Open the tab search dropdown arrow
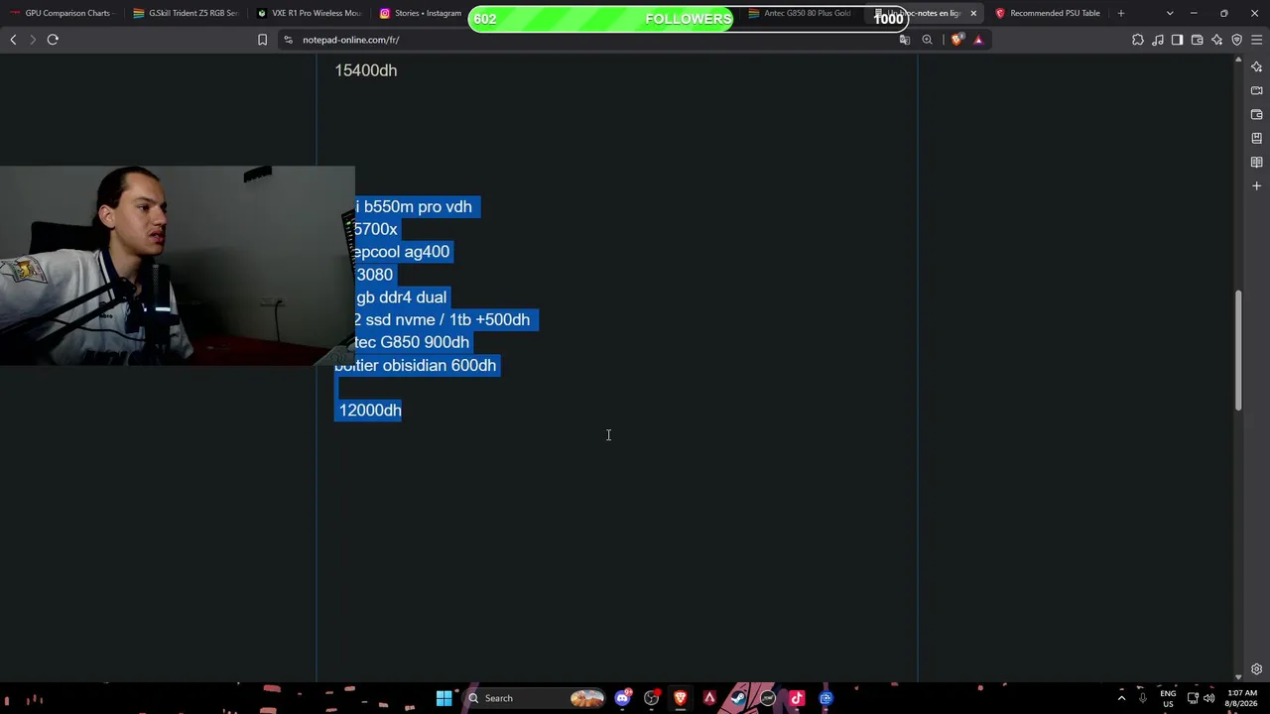 (1170, 13)
